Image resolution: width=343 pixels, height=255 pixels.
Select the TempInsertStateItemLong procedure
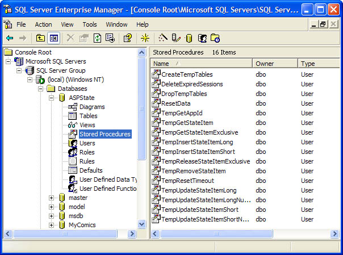tap(197, 142)
